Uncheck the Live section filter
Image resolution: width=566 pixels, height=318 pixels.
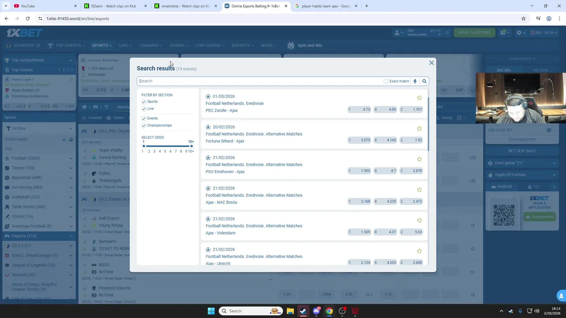coord(144,109)
